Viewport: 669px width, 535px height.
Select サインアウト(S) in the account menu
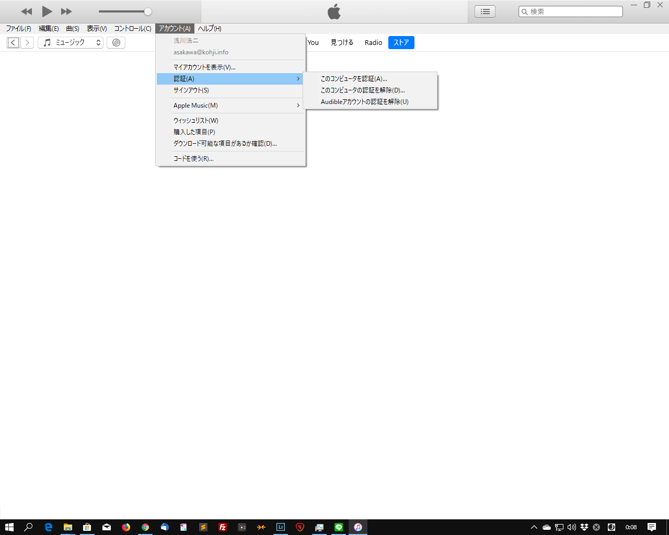pos(230,90)
